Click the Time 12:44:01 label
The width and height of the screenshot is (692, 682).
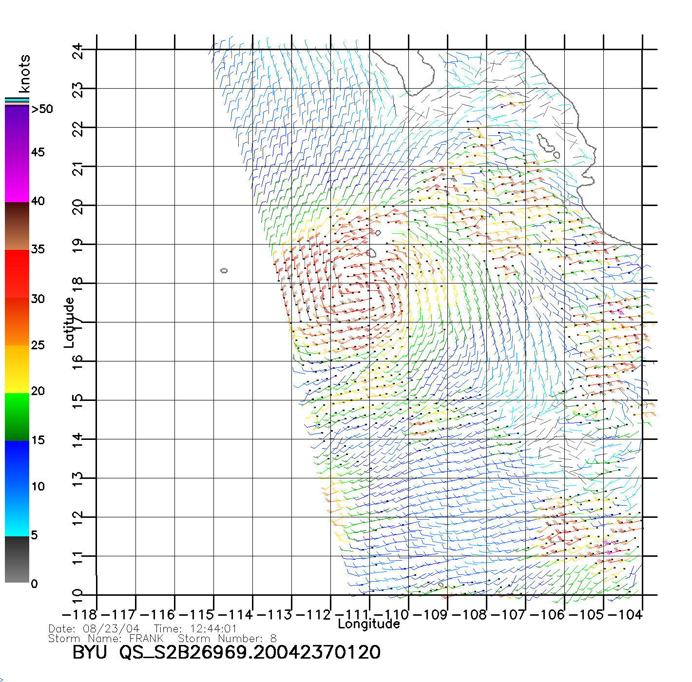coord(195,629)
